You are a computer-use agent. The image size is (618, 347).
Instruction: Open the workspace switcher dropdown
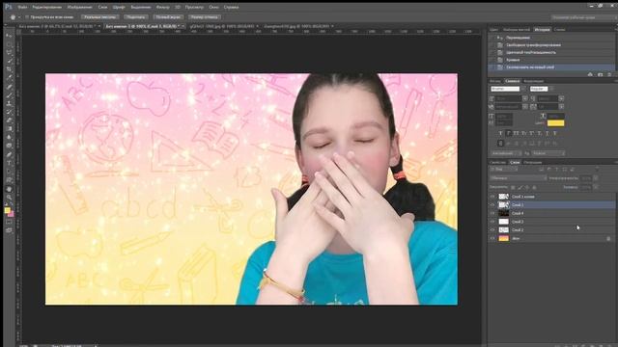click(x=583, y=17)
